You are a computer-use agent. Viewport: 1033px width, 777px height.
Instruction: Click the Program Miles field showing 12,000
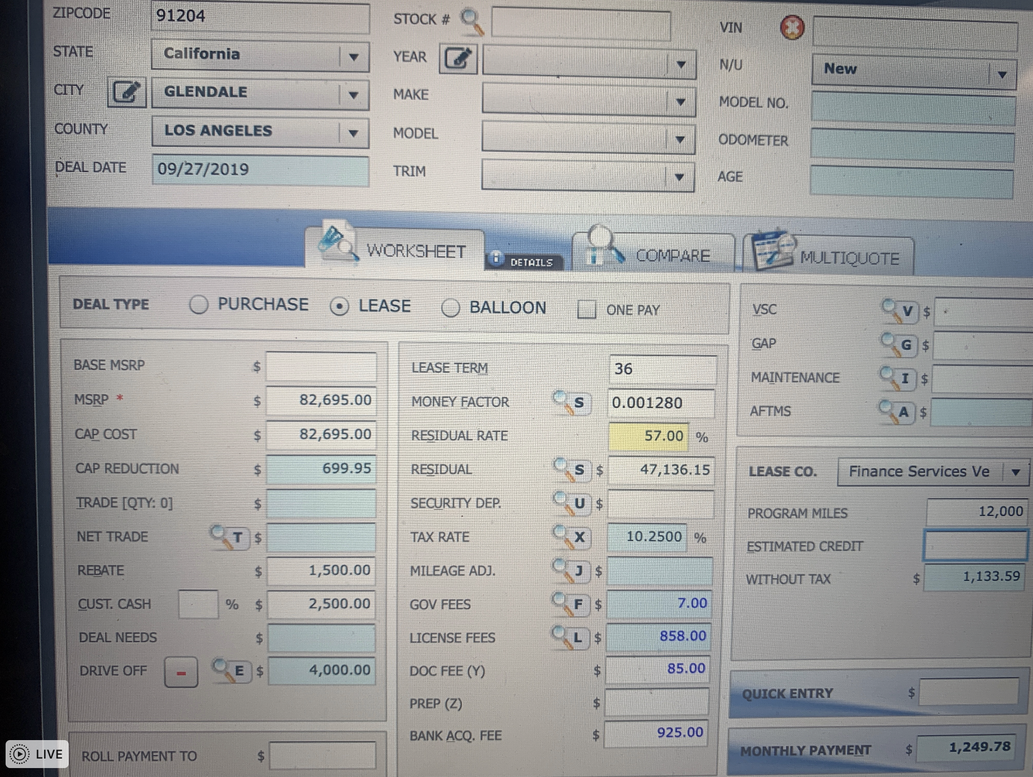coord(977,512)
